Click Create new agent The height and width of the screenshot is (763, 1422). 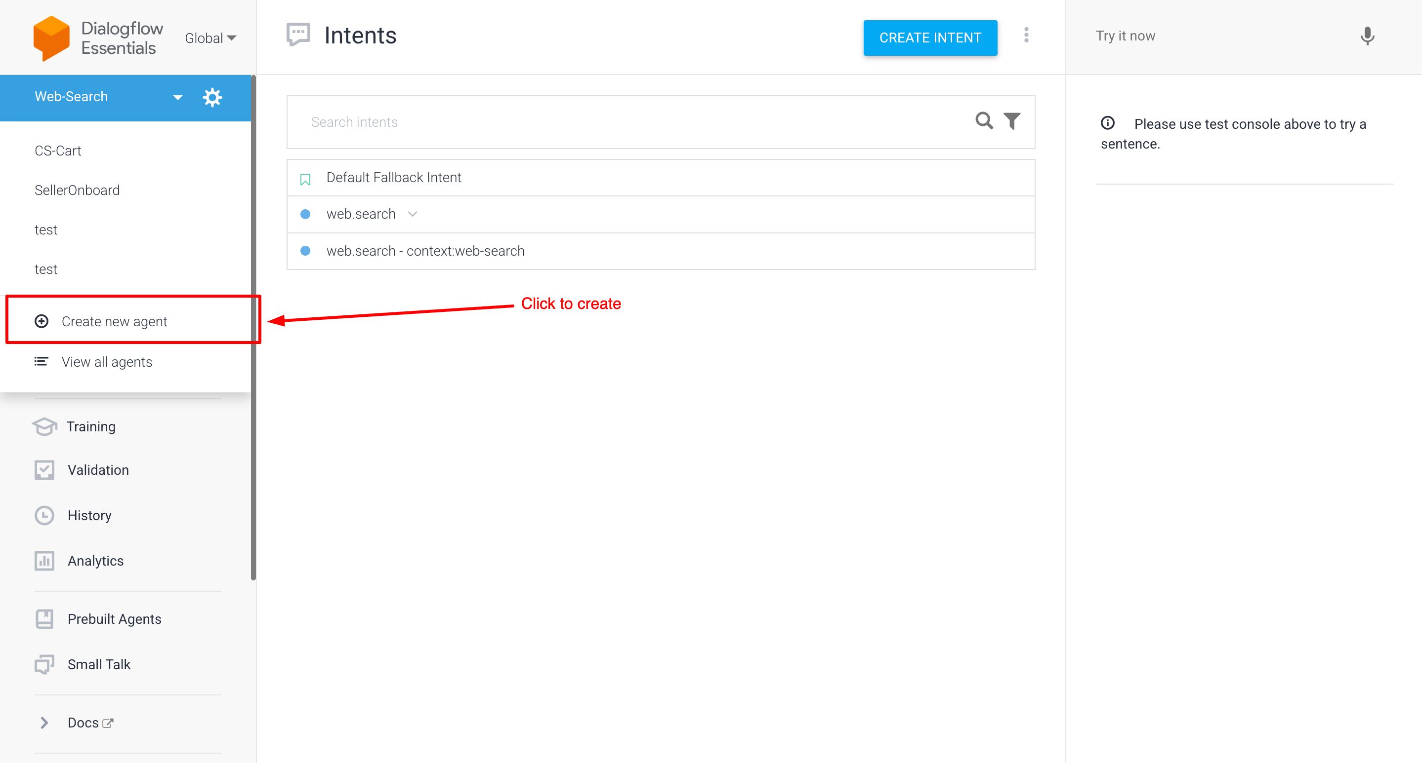114,321
